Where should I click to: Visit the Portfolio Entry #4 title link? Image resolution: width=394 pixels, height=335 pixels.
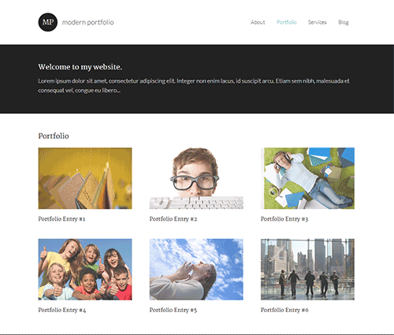point(62,310)
